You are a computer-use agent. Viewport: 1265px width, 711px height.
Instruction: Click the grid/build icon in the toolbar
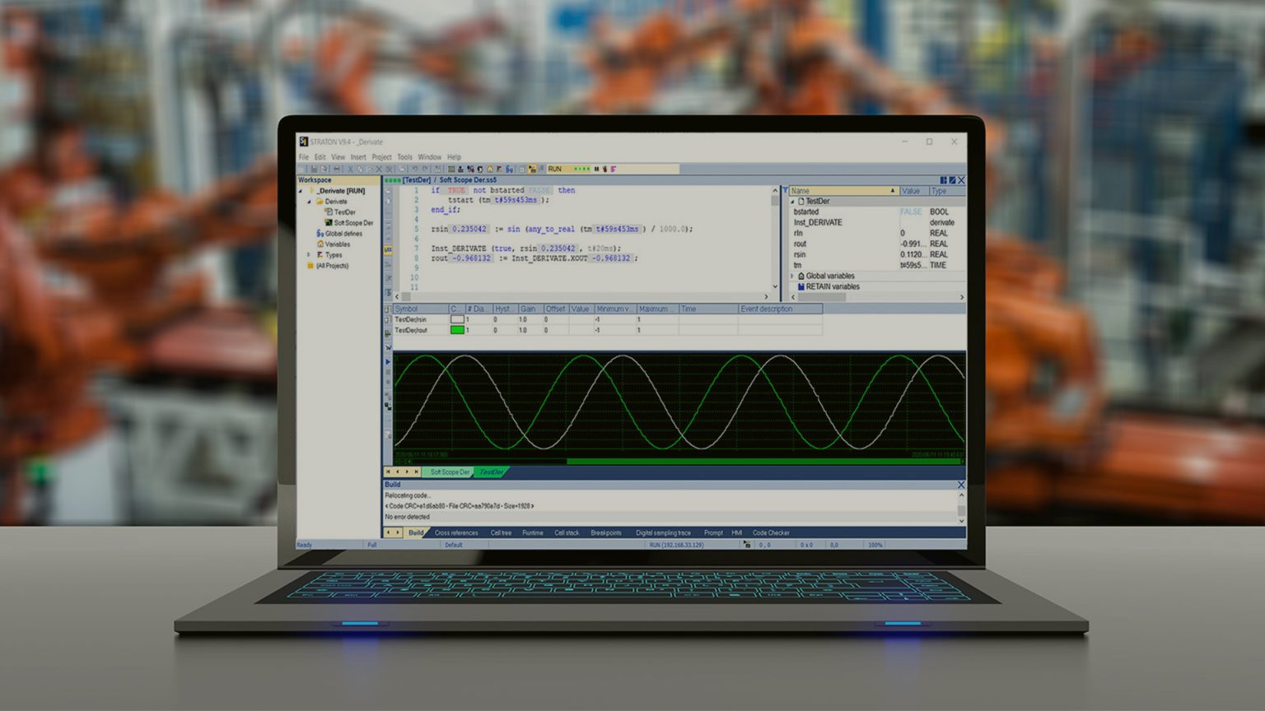point(450,169)
